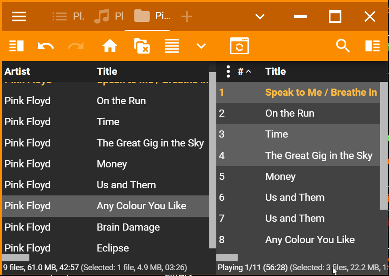Open playlist column options three-dot menu
This screenshot has height=276, width=389.
tap(228, 71)
